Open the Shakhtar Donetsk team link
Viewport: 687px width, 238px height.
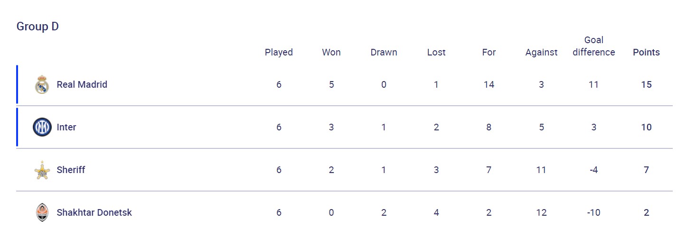[x=94, y=212]
